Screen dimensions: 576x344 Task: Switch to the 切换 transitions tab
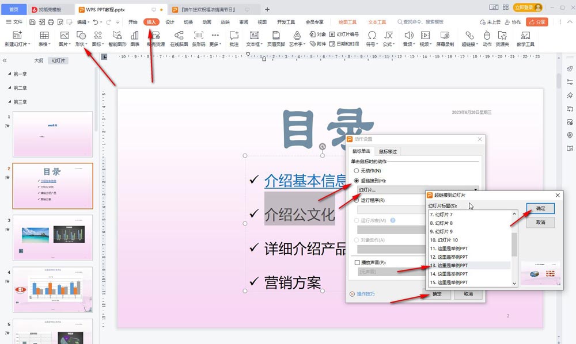(x=188, y=22)
